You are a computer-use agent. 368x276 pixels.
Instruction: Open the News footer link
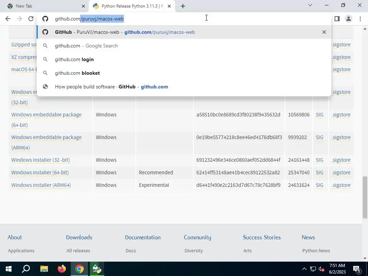[308, 237]
